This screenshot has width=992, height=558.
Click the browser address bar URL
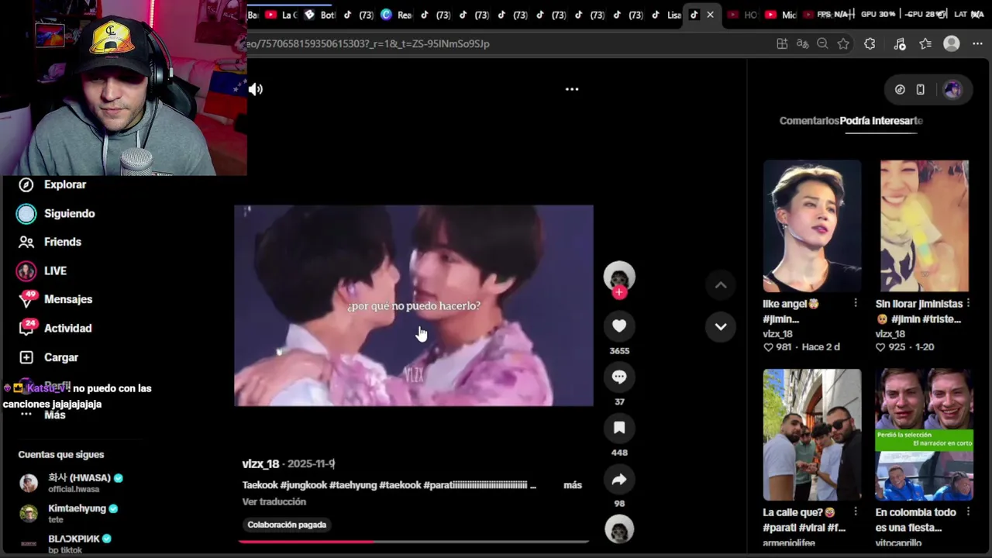tap(368, 44)
